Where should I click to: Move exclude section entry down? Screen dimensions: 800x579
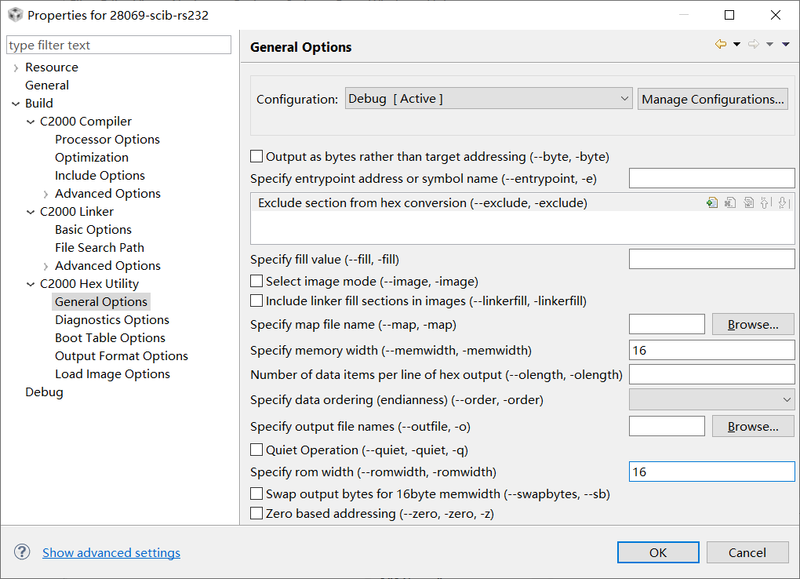(780, 202)
